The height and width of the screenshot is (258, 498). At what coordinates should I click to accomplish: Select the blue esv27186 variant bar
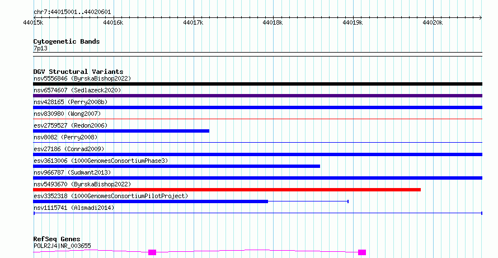(257, 154)
